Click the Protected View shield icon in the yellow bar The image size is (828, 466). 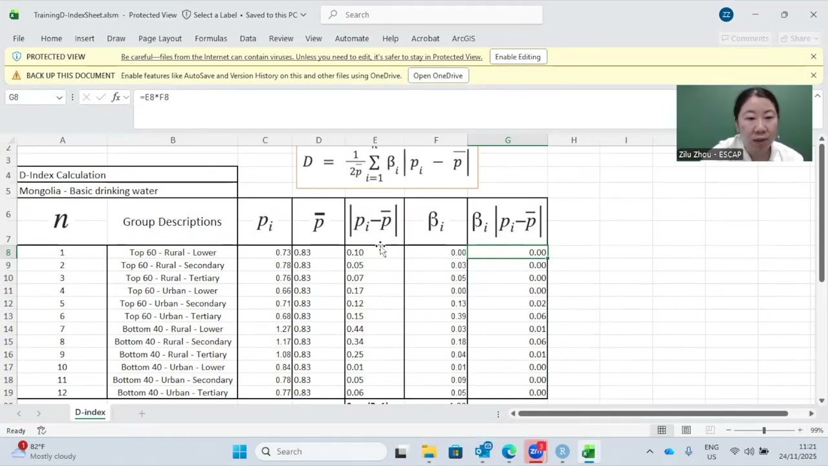(17, 57)
